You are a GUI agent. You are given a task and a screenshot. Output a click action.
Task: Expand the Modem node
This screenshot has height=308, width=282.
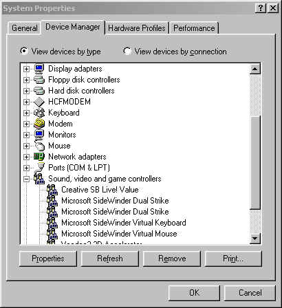(x=26, y=124)
